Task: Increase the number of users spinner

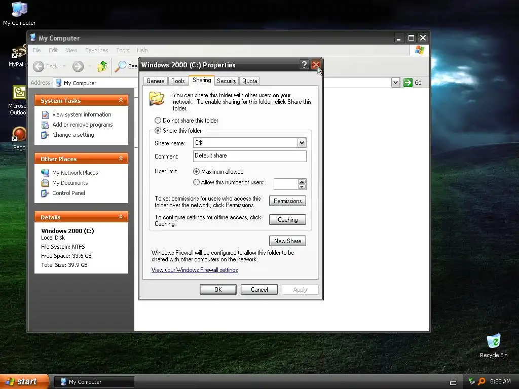Action: 302,182
